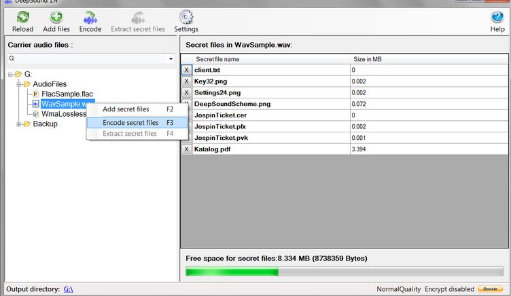Screen dimensions: 511x296
Task: Click the 0.001 size cell
Action: 429,138
